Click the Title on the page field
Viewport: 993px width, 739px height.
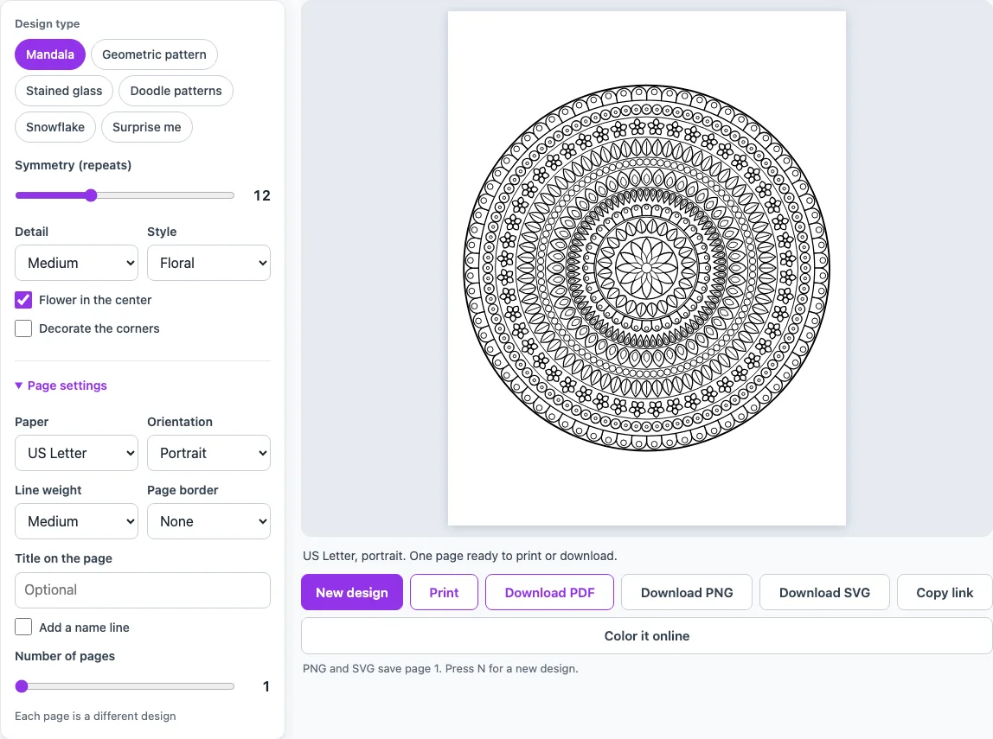pos(143,590)
